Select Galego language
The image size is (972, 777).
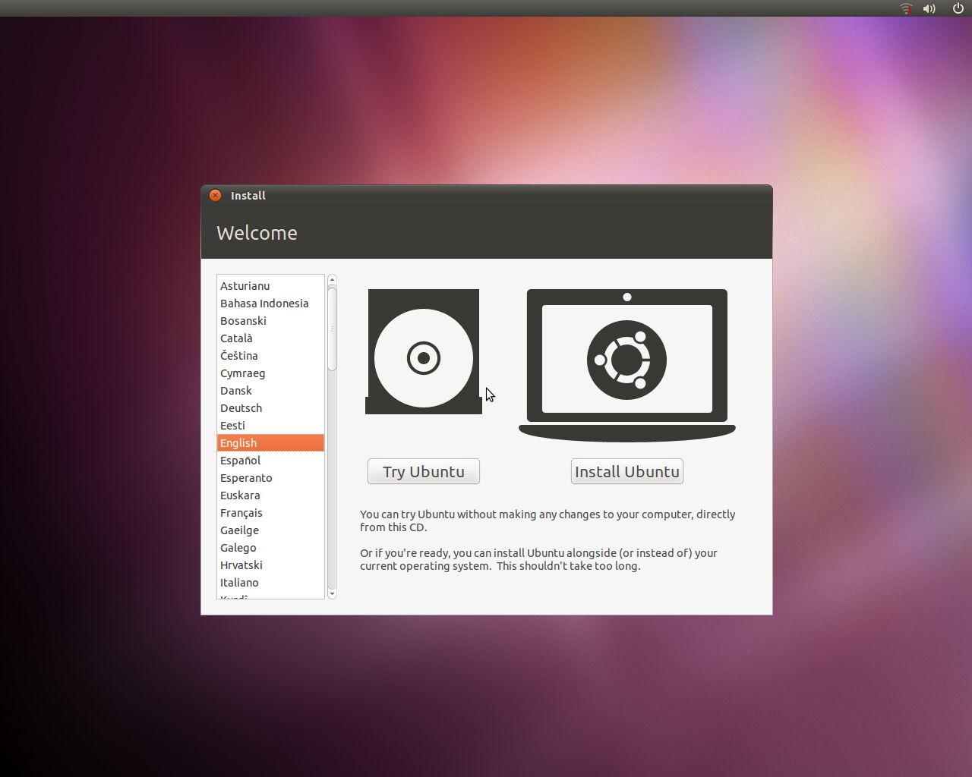click(x=270, y=548)
